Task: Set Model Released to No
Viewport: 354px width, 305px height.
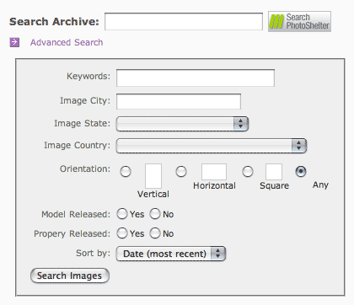Action: (x=155, y=214)
